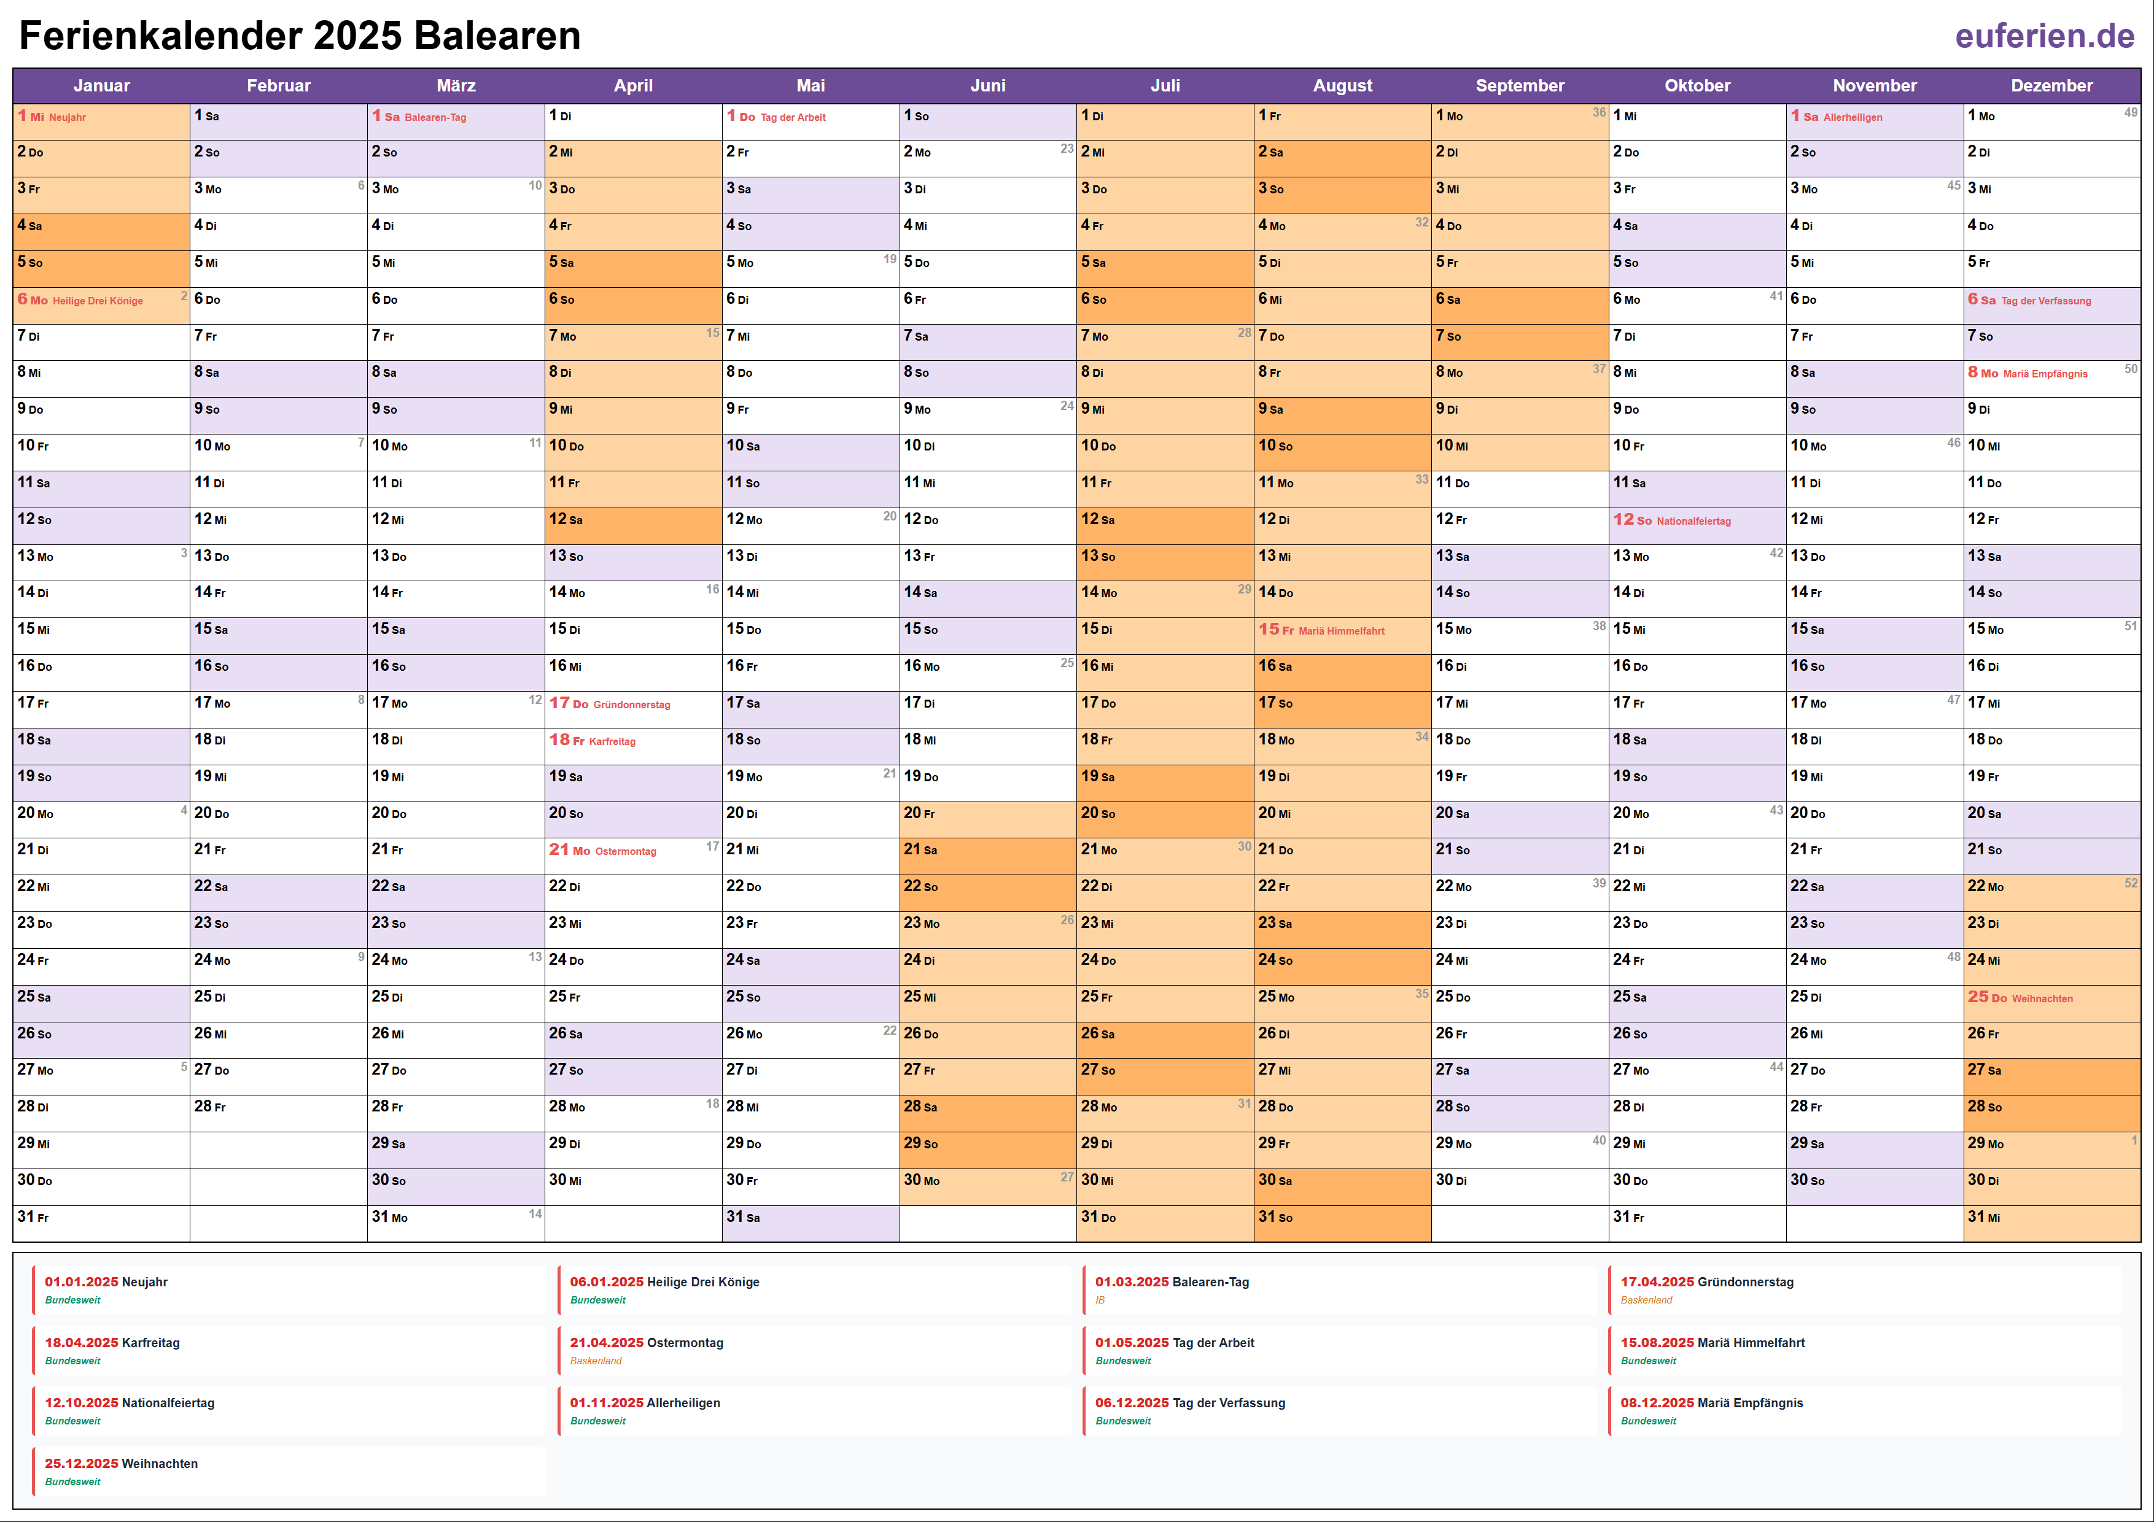Open the 01.03.2025 Balearen-Tag legend entry
The height and width of the screenshot is (1522, 2154).
1172,1282
